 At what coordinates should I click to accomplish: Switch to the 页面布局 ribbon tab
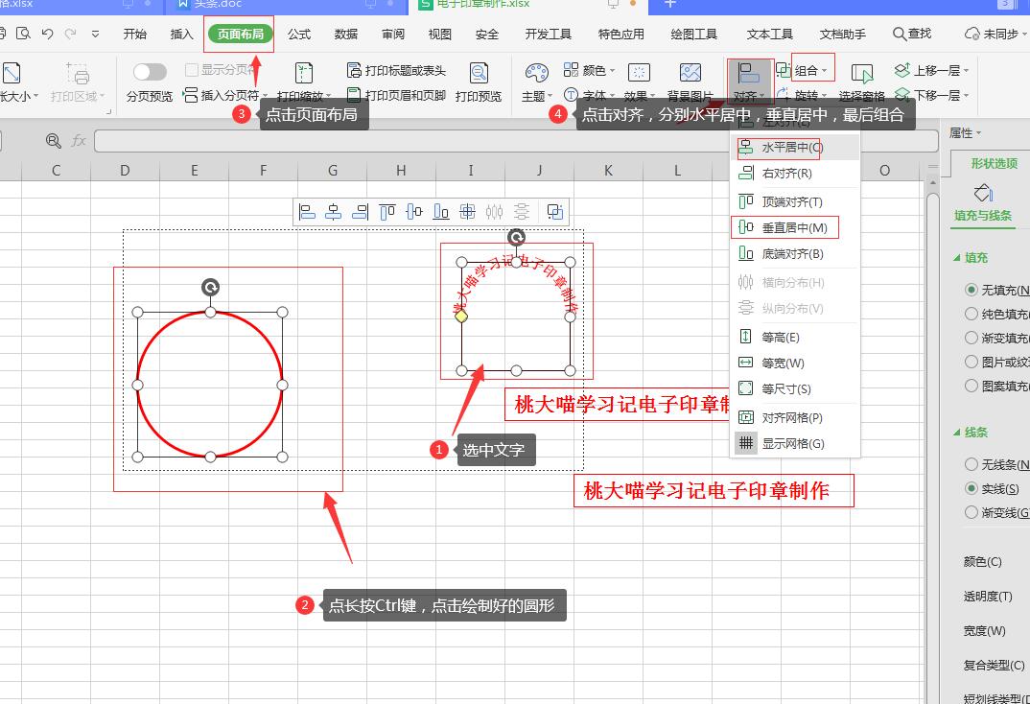coord(240,34)
